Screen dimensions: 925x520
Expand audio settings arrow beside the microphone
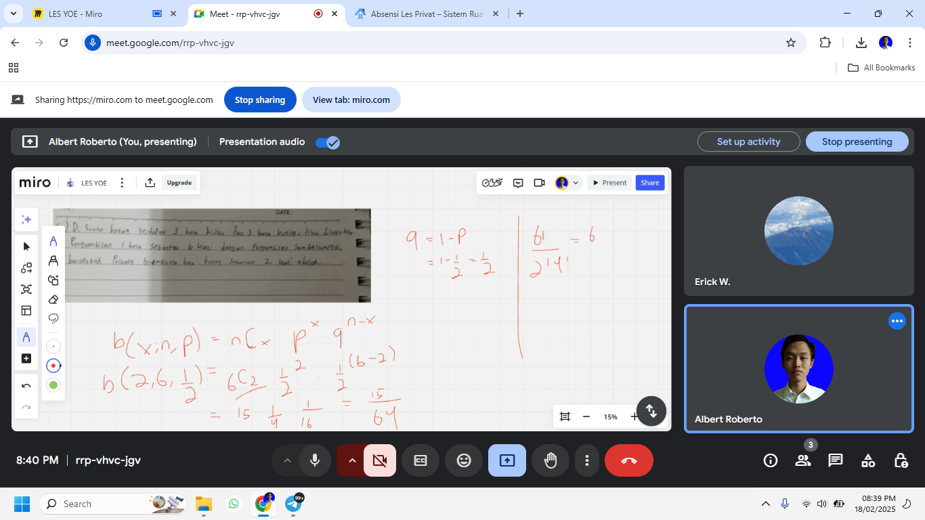click(287, 460)
